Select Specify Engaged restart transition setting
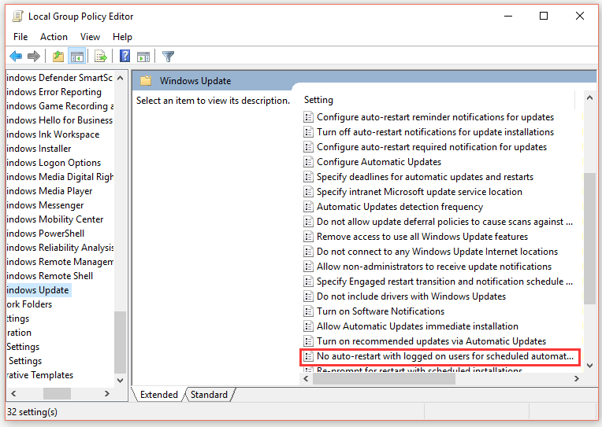The width and height of the screenshot is (602, 427). tap(444, 282)
